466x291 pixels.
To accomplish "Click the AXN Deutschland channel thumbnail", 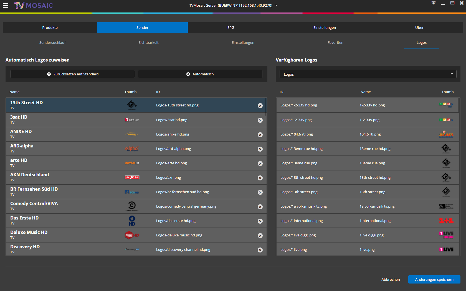I will pos(132,177).
